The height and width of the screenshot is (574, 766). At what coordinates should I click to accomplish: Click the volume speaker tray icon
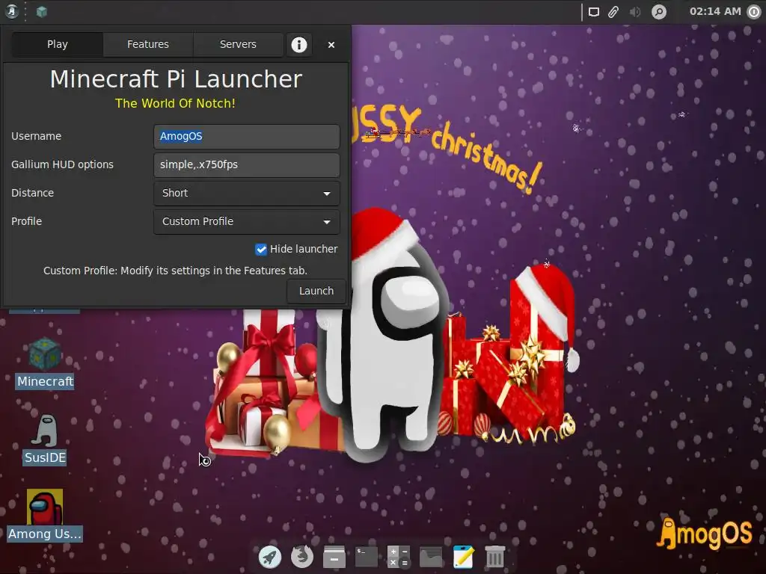pos(634,12)
